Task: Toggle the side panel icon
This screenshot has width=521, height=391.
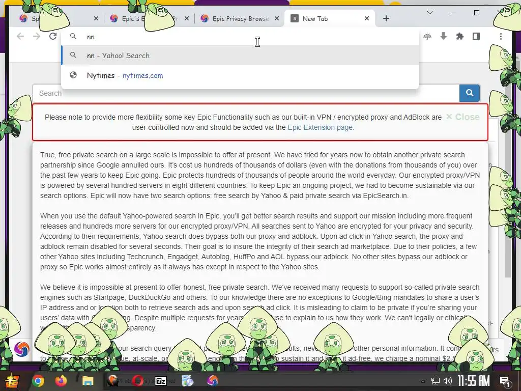Action: coord(476,36)
